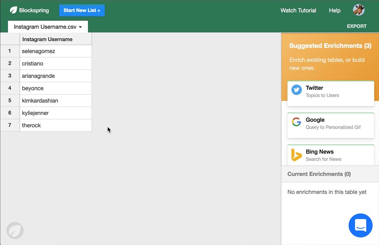379x245 pixels.
Task: Export the table
Action: [x=357, y=26]
